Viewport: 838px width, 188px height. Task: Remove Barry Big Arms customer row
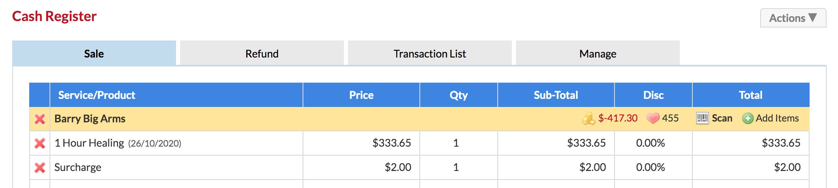click(40, 119)
